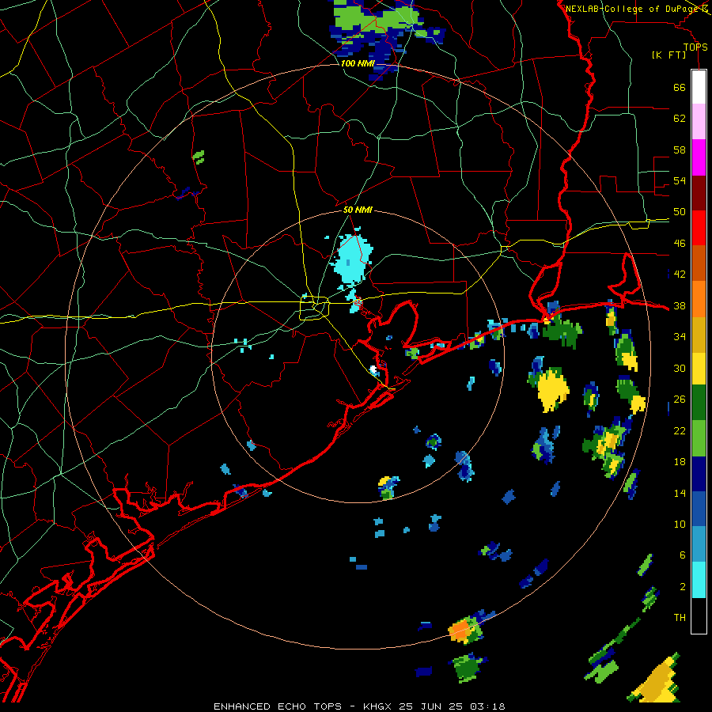712x712 pixels.
Task: Click the 'TH' threshold label
Action: (x=680, y=618)
